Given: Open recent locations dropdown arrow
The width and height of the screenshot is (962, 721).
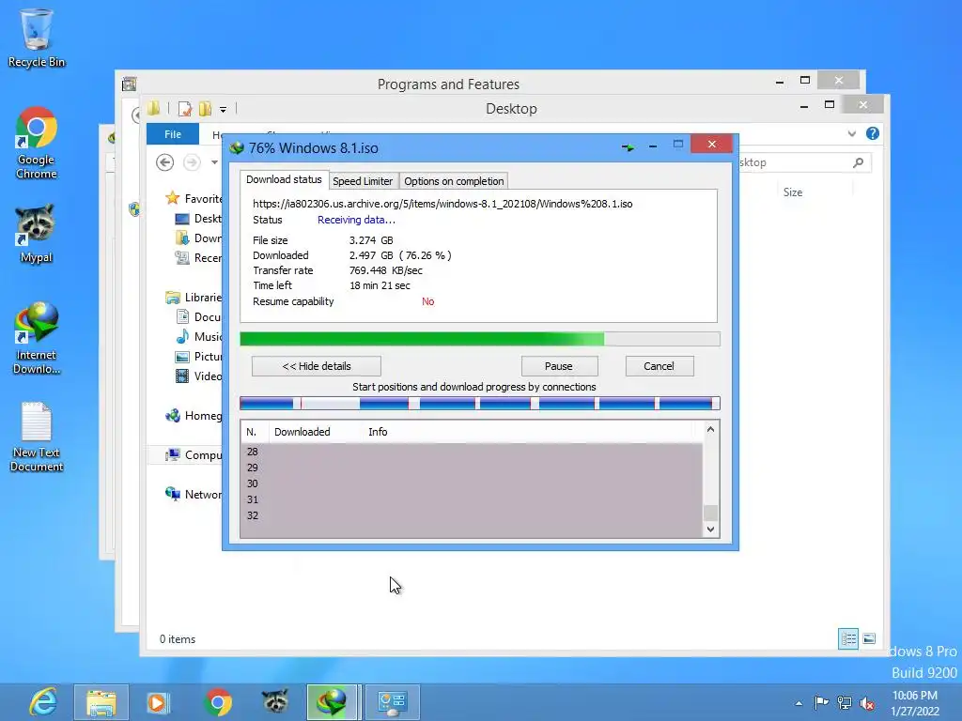Looking at the screenshot, I should coord(214,162).
